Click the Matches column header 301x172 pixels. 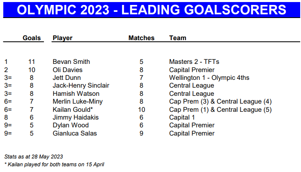141,38
